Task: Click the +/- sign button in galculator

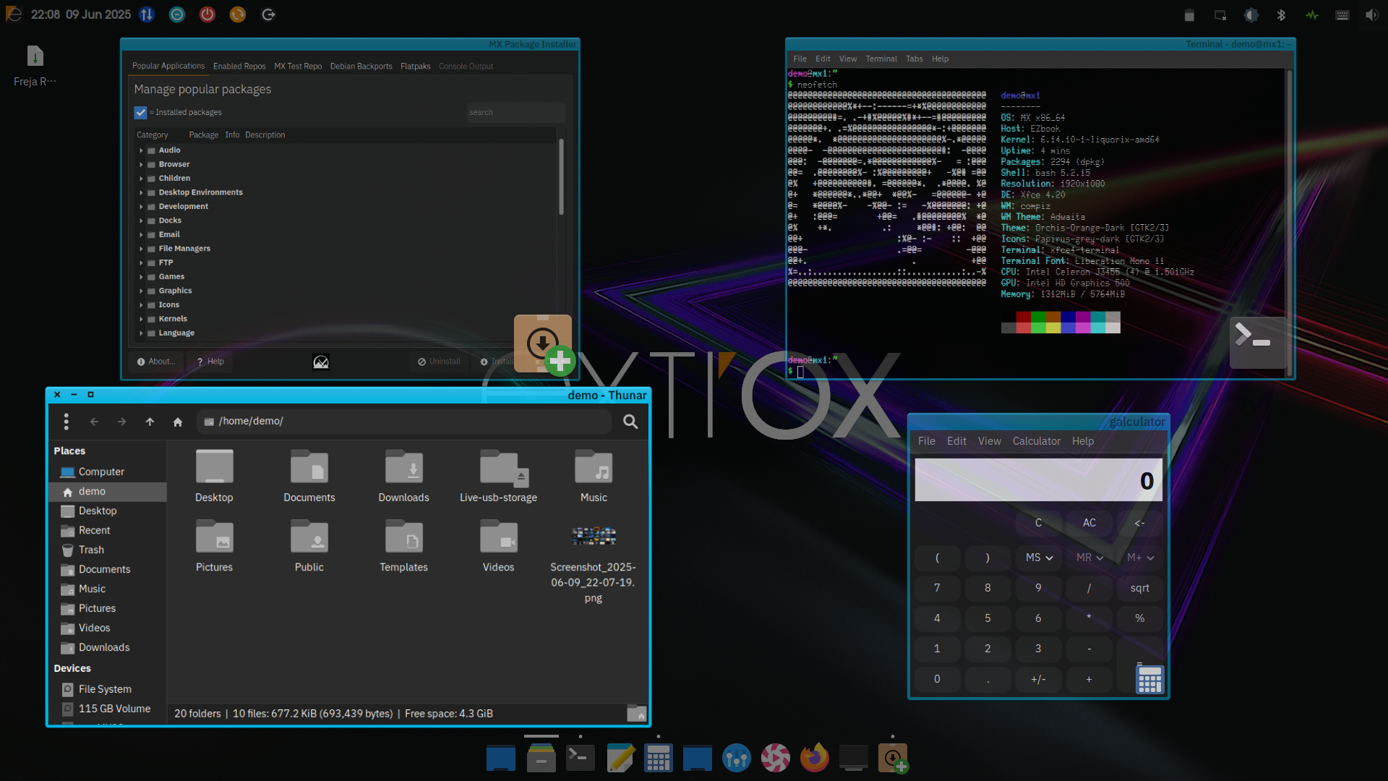Action: 1038,679
